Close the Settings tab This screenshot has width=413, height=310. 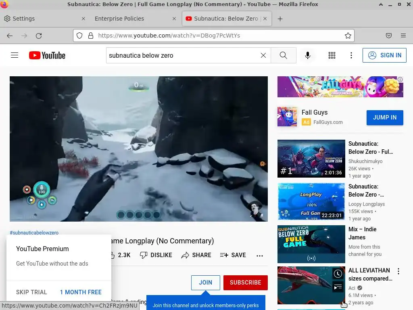coord(83,19)
